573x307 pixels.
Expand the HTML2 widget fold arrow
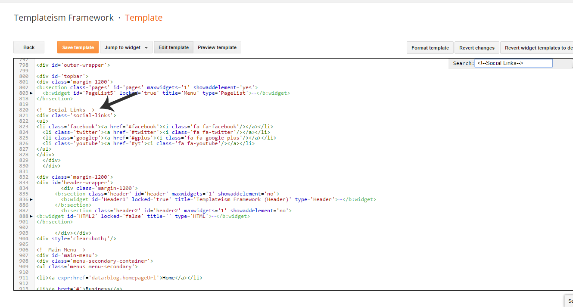(31, 216)
